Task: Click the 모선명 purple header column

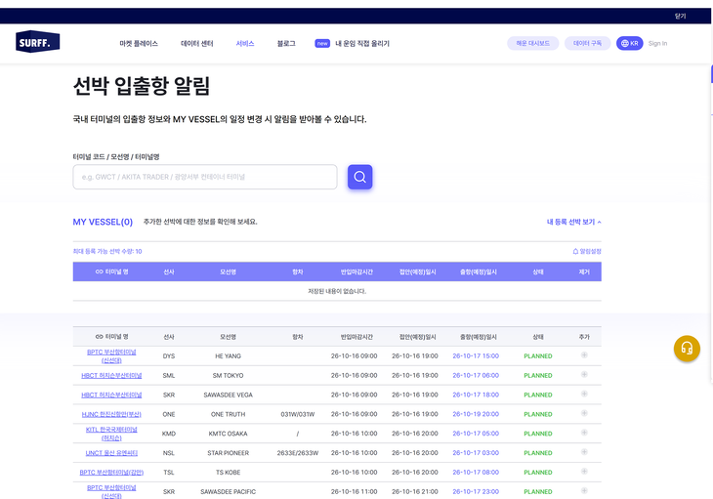Action: 229,271
